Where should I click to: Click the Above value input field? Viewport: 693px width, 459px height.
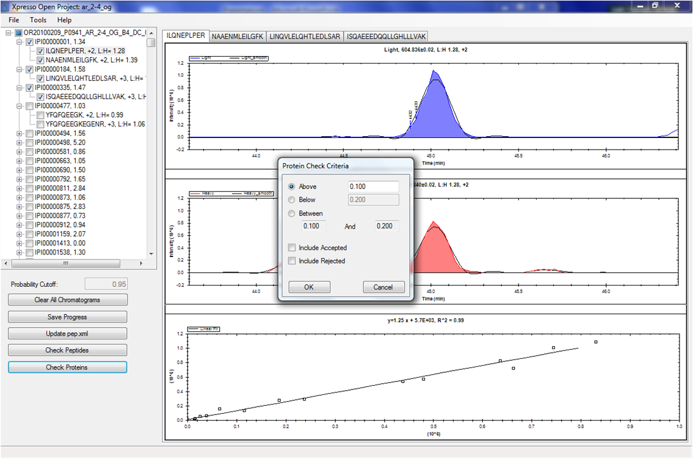373,187
